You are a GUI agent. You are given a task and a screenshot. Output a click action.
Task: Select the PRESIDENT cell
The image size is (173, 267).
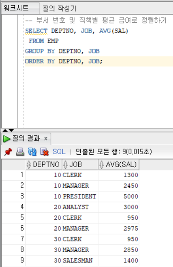tap(80, 197)
